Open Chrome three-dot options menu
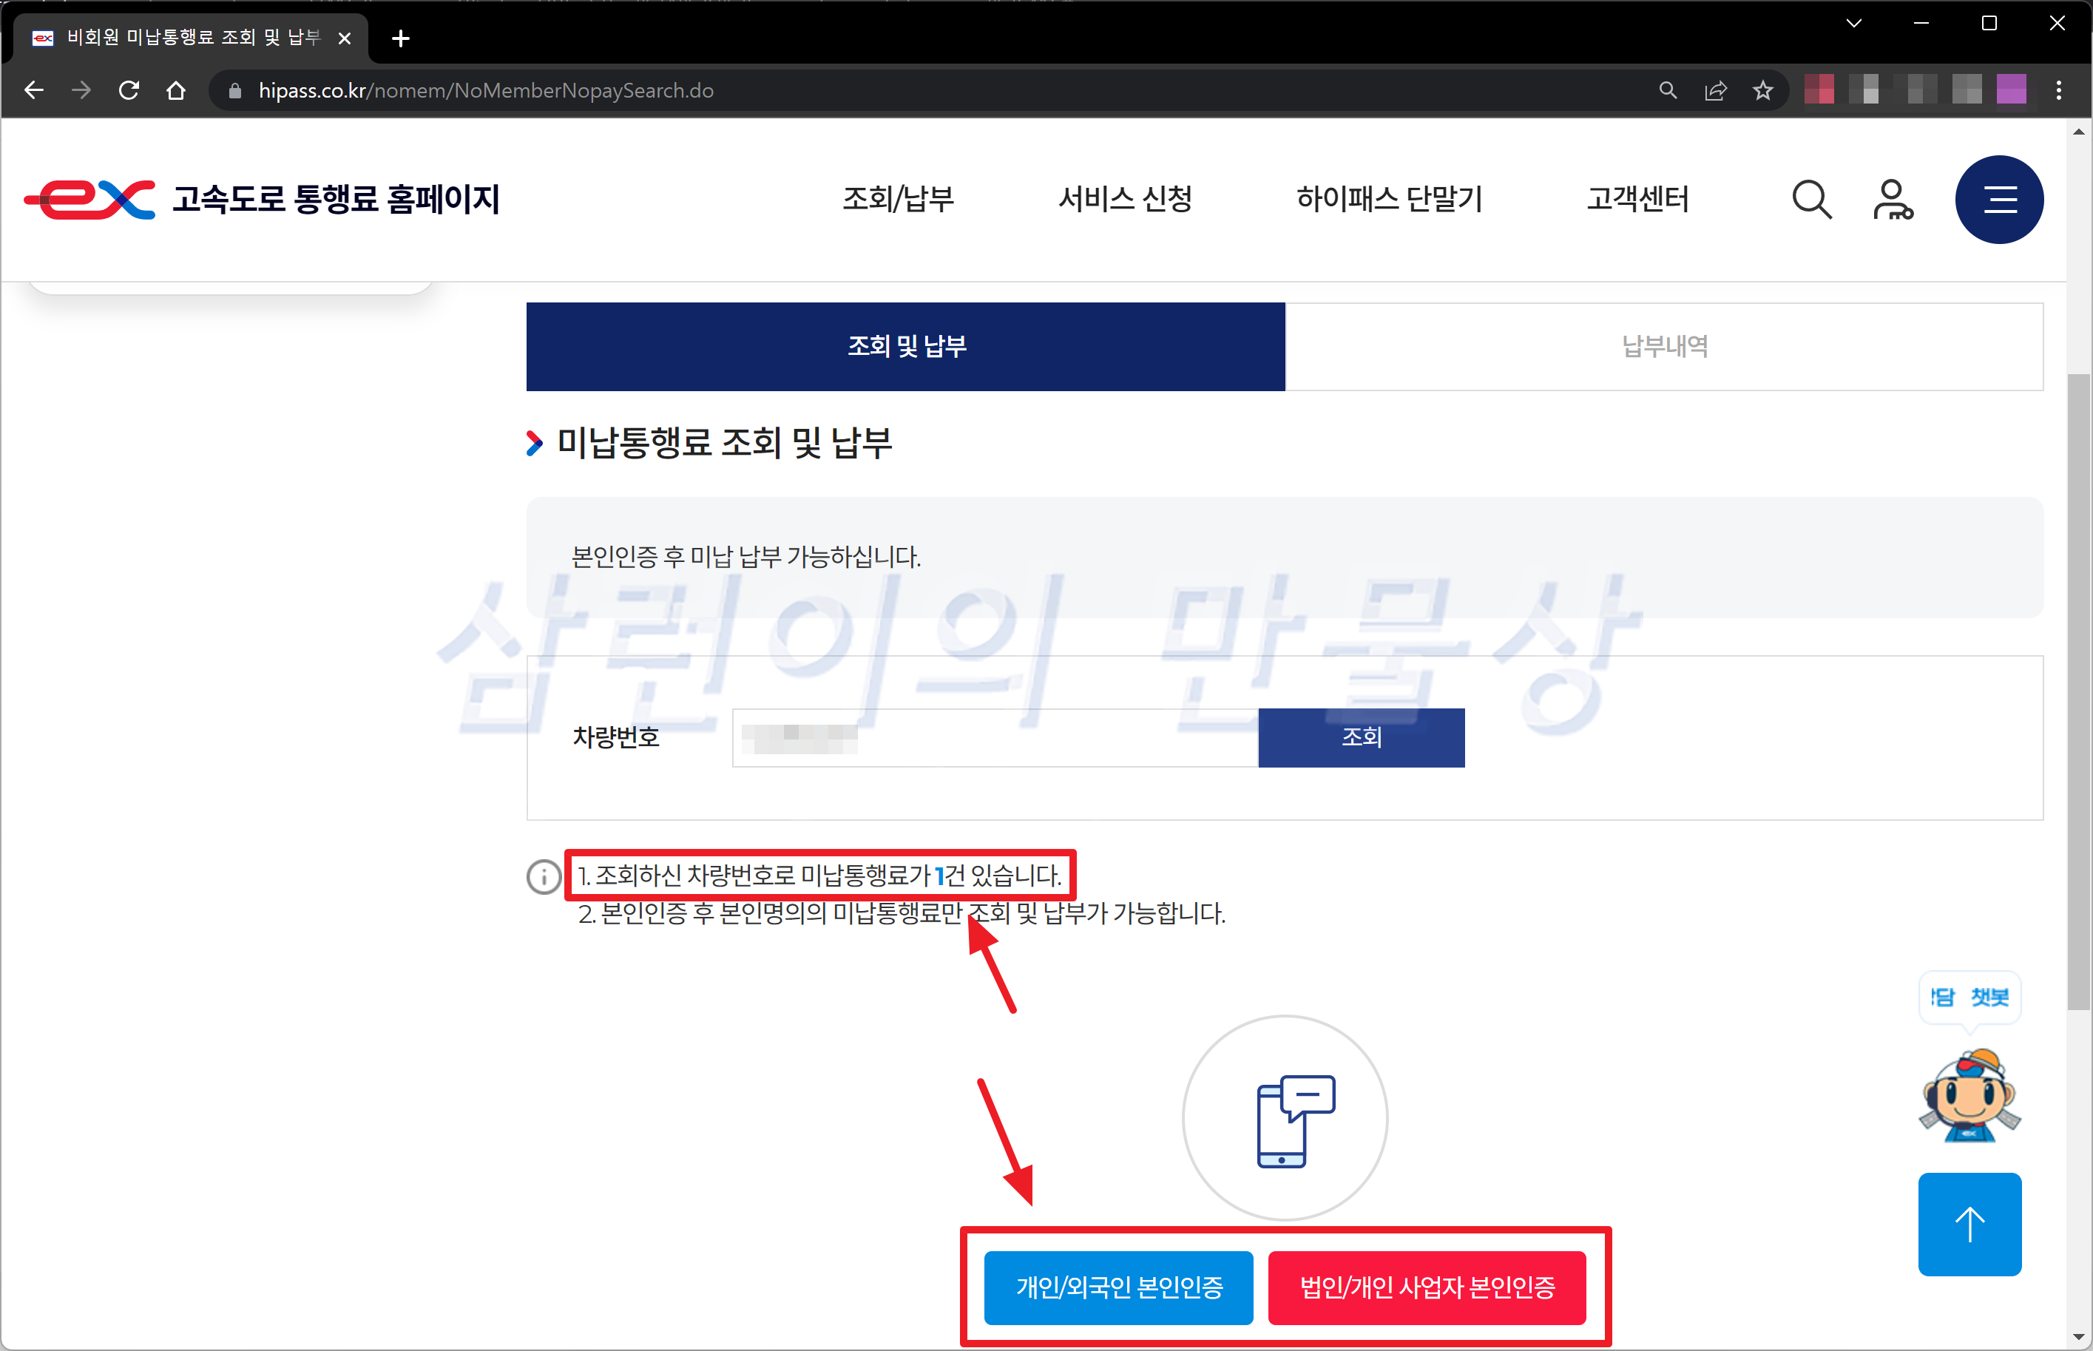Screen dimensions: 2093x1351 (2058, 90)
